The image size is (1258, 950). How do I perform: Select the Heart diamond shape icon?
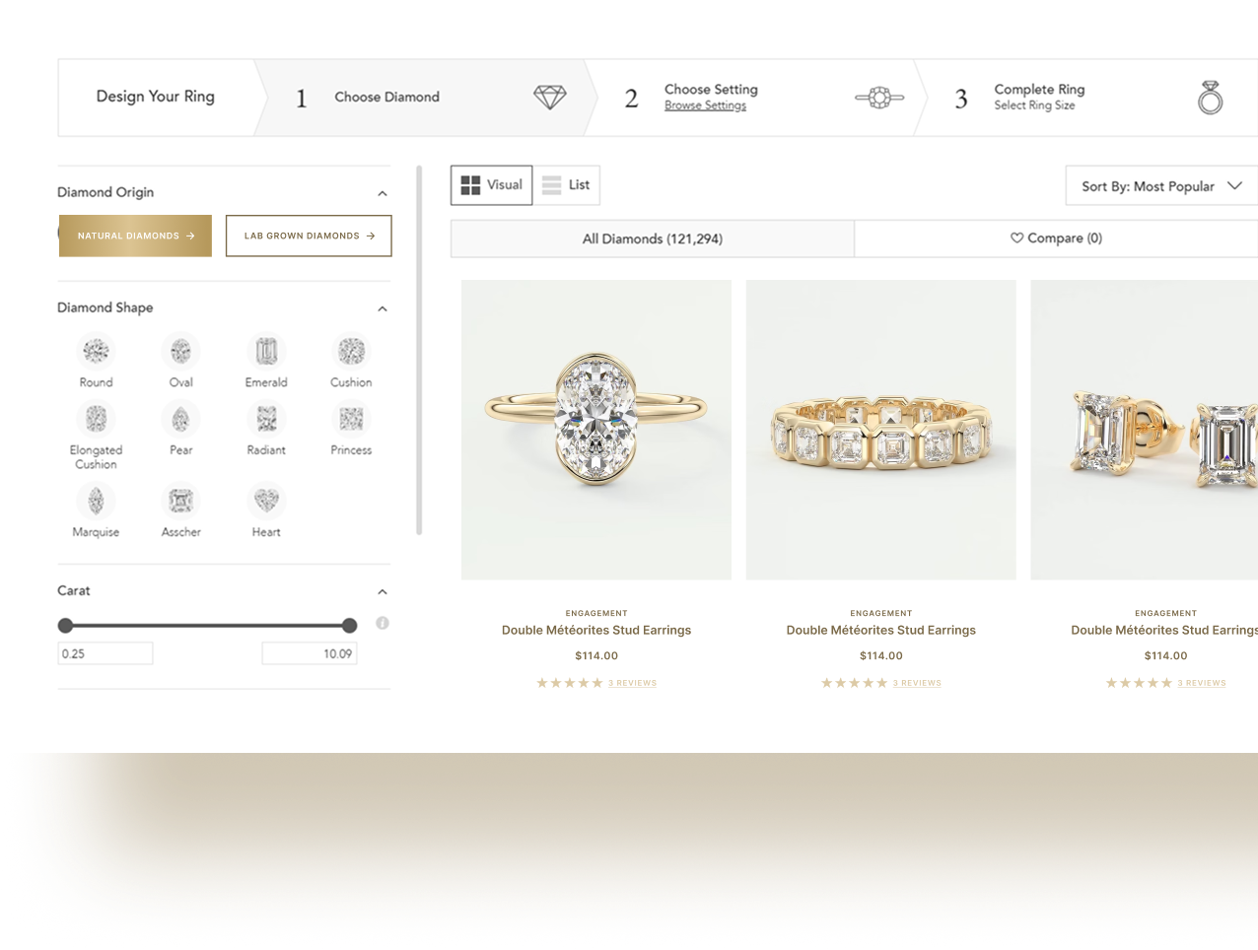point(266,501)
